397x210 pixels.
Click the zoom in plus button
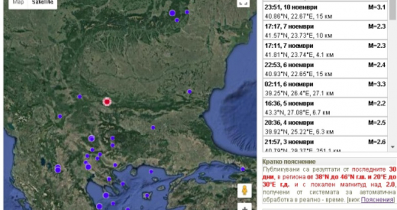click(244, 207)
